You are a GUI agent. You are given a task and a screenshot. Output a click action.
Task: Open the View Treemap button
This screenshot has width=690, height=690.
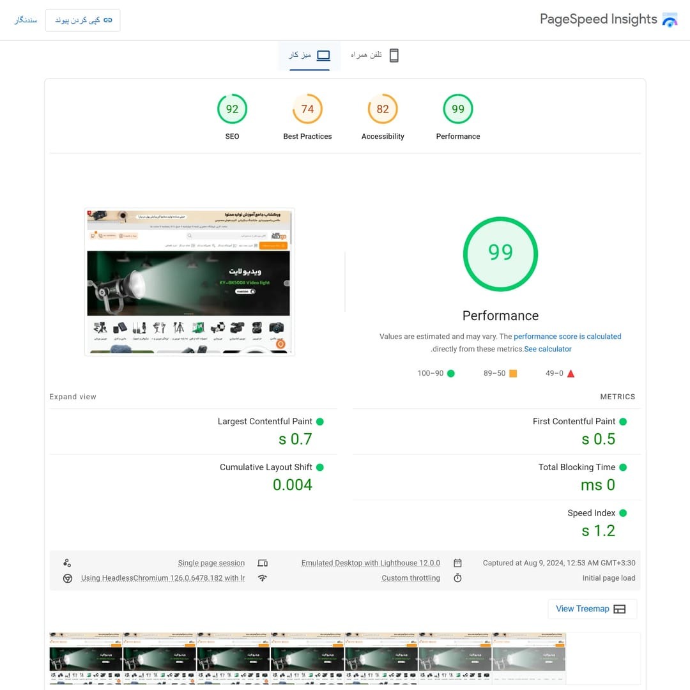coord(592,609)
